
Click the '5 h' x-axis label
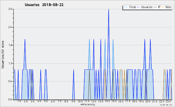pos(46,101)
